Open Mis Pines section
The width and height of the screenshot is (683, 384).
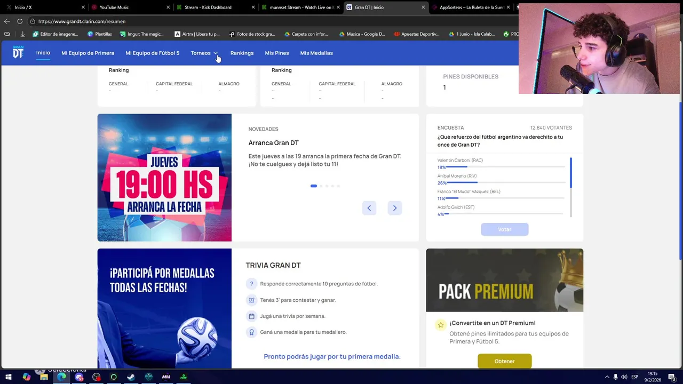(x=277, y=53)
